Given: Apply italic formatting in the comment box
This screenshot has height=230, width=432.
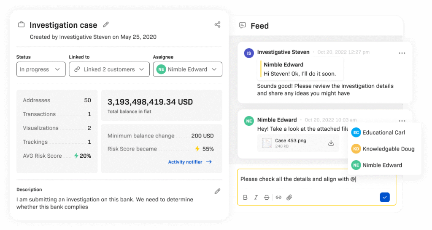Looking at the screenshot, I should click(256, 197).
